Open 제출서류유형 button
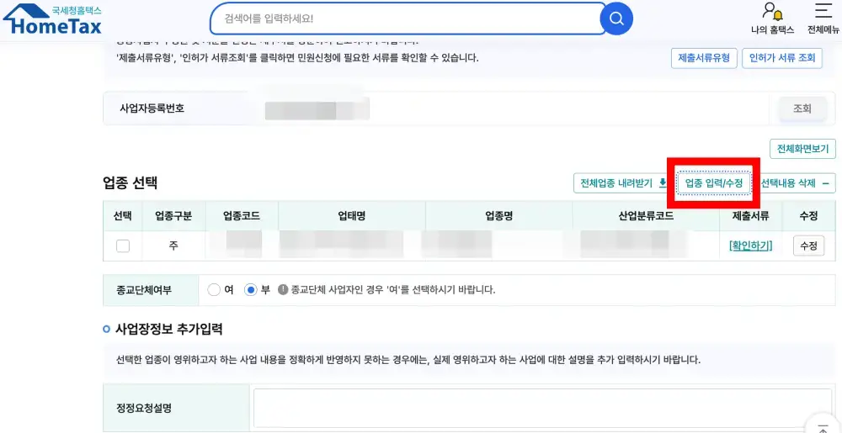The height and width of the screenshot is (433, 842). click(704, 58)
